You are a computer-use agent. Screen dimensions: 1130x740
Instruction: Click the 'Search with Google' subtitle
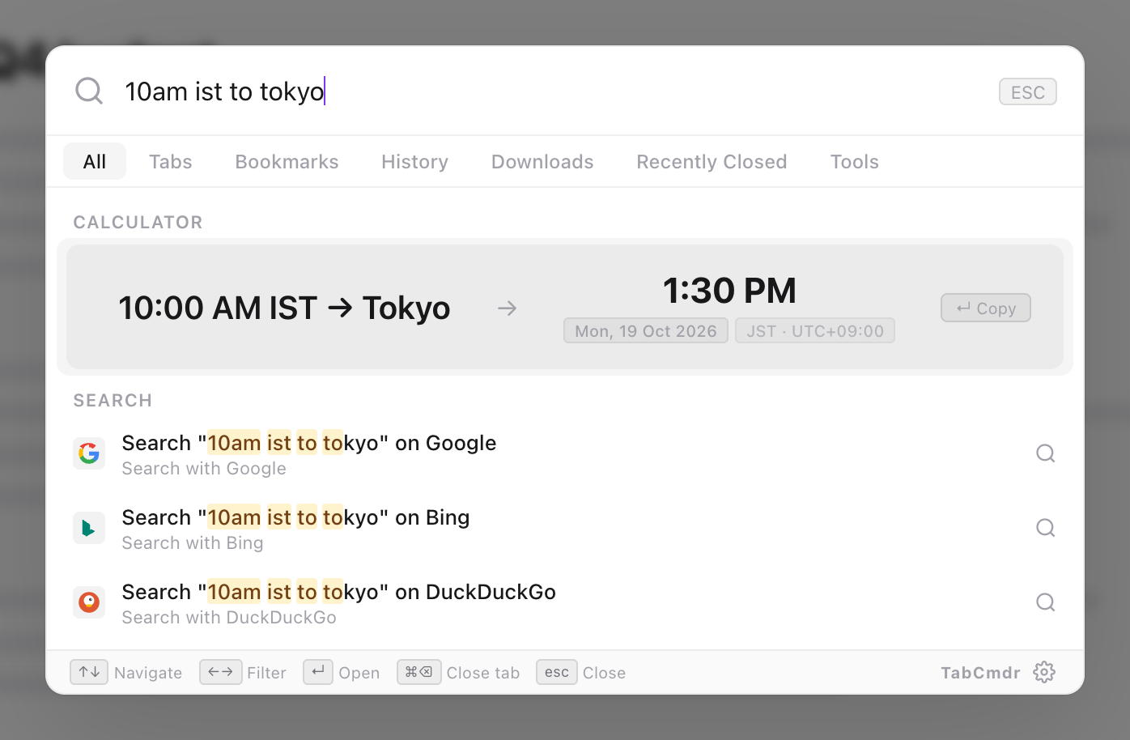coord(204,469)
